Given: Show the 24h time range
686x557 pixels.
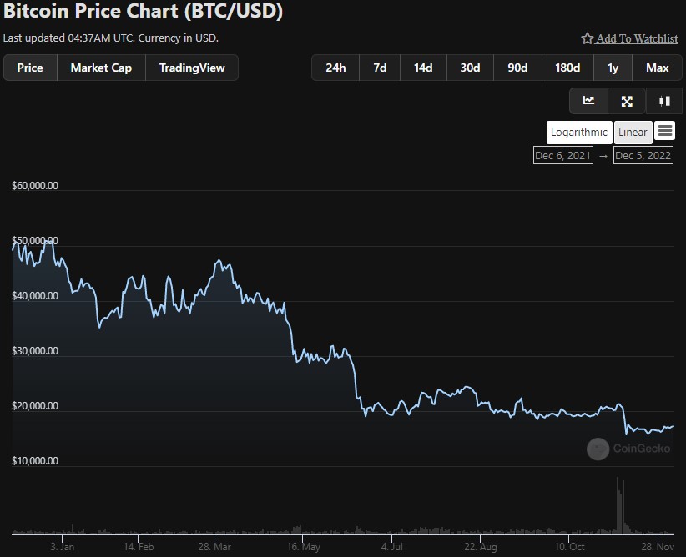Looking at the screenshot, I should pos(335,68).
